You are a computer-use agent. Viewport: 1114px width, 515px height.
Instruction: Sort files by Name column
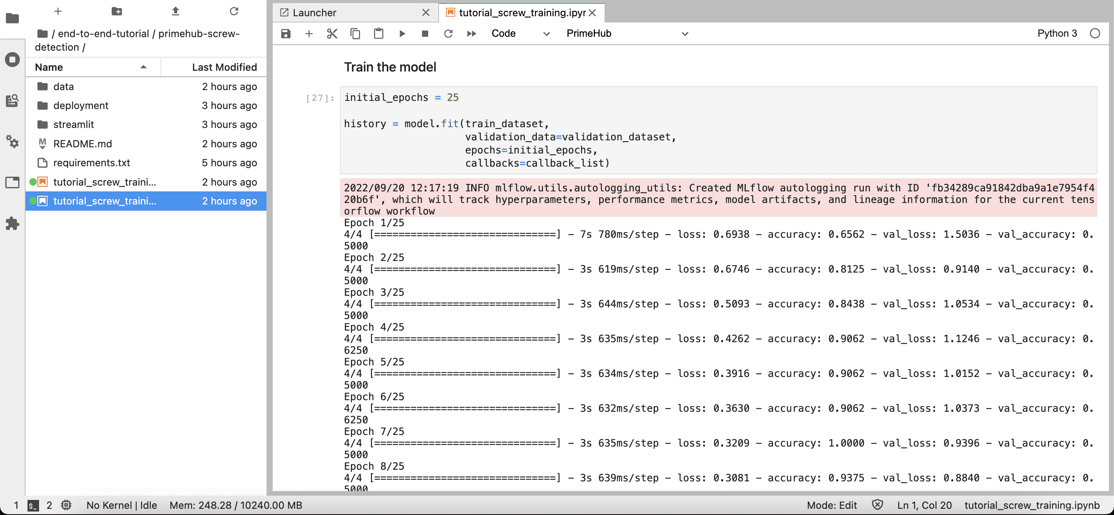[92, 67]
